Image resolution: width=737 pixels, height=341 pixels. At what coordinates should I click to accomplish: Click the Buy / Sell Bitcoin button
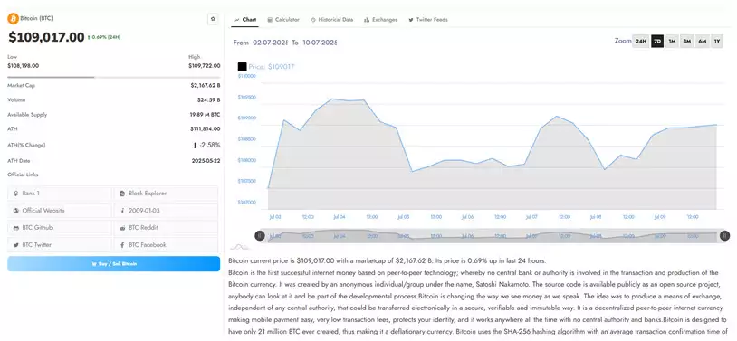point(114,264)
